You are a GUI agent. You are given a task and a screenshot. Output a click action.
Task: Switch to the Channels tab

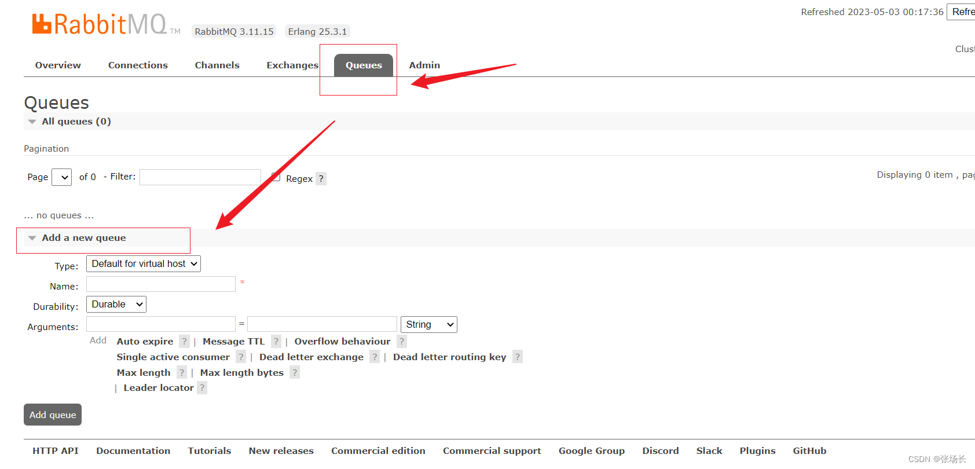[x=217, y=65]
